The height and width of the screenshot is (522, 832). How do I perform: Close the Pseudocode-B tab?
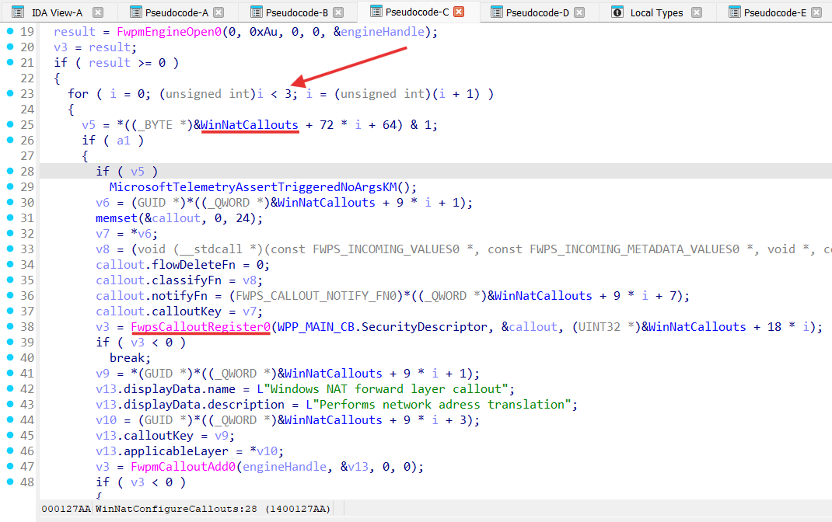click(338, 12)
